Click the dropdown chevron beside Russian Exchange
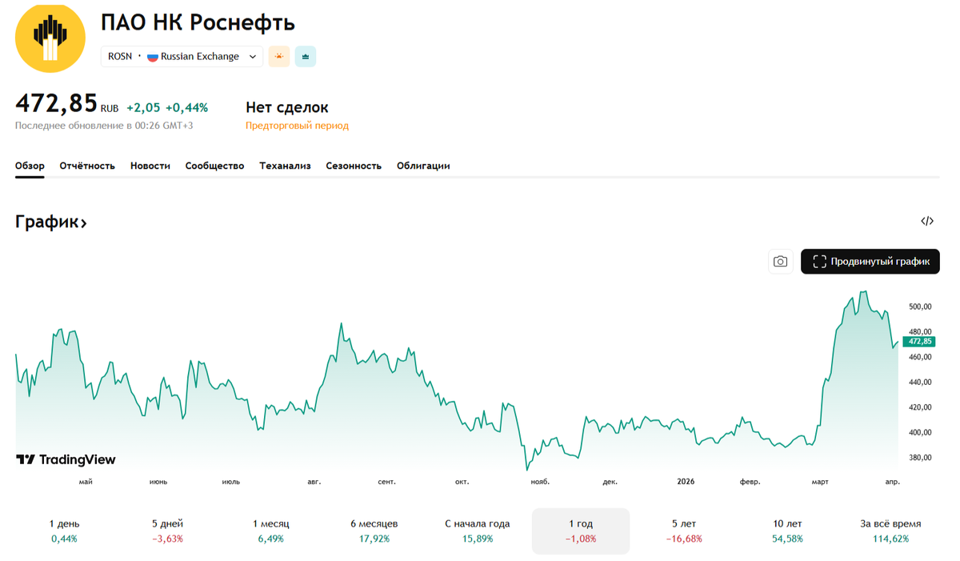The width and height of the screenshot is (960, 561). 253,57
